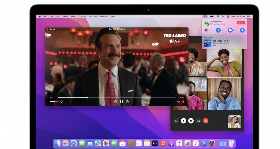Viewport: 280px width, 149px height.
Task: Pause the Ted Lasso video
Action: 121,102
